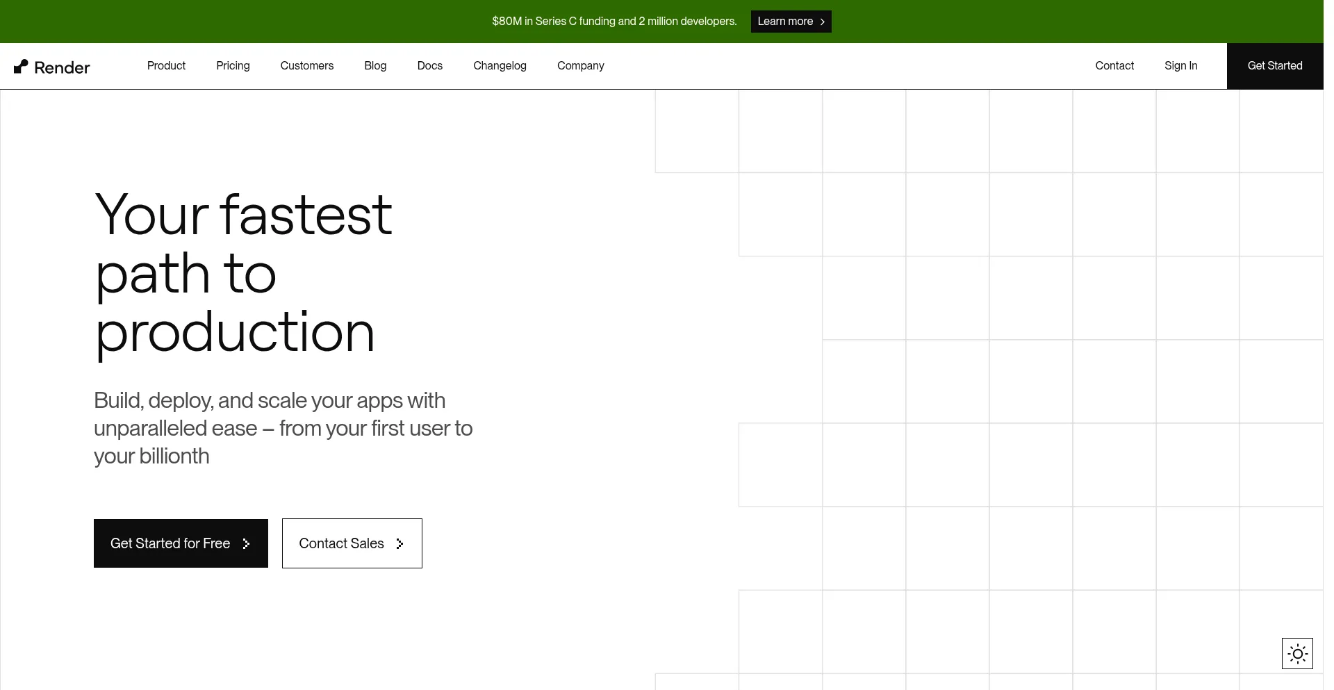Click the Series C funding announcement text
This screenshot has width=1334, height=690.
coord(614,22)
